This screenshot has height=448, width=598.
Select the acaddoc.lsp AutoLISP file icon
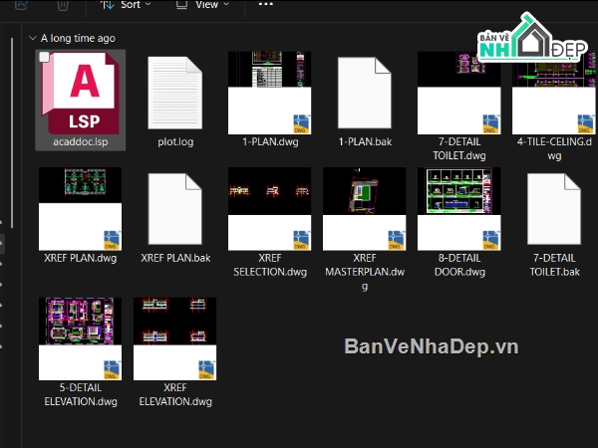pyautogui.click(x=81, y=94)
